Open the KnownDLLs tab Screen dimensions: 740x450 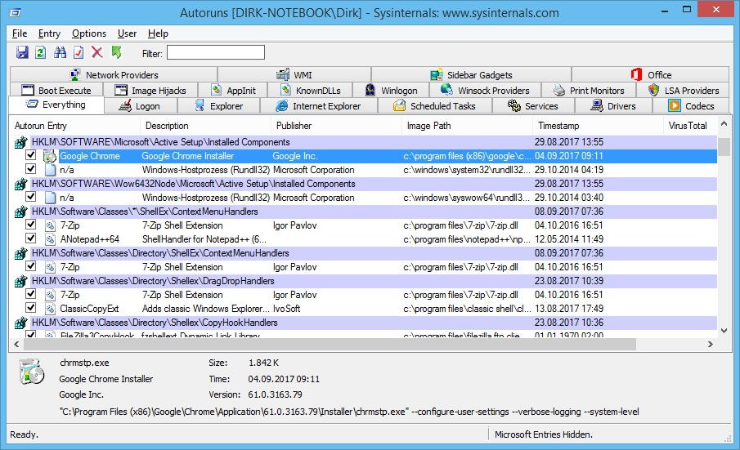click(x=311, y=91)
